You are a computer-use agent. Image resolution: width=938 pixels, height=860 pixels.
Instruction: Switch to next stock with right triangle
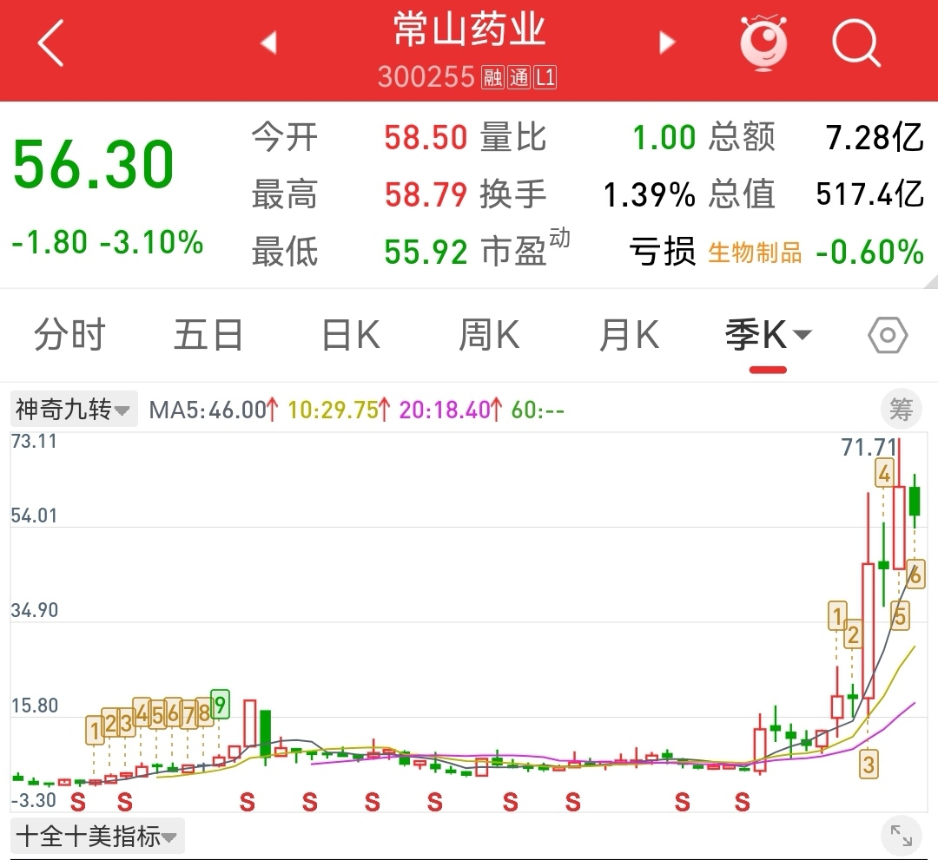click(667, 43)
